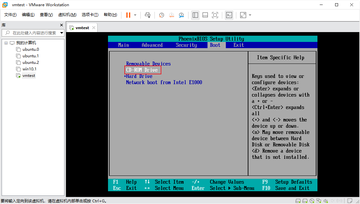The width and height of the screenshot is (360, 204).
Task: Select ubuntu.1 in the library
Action: pos(30,56)
